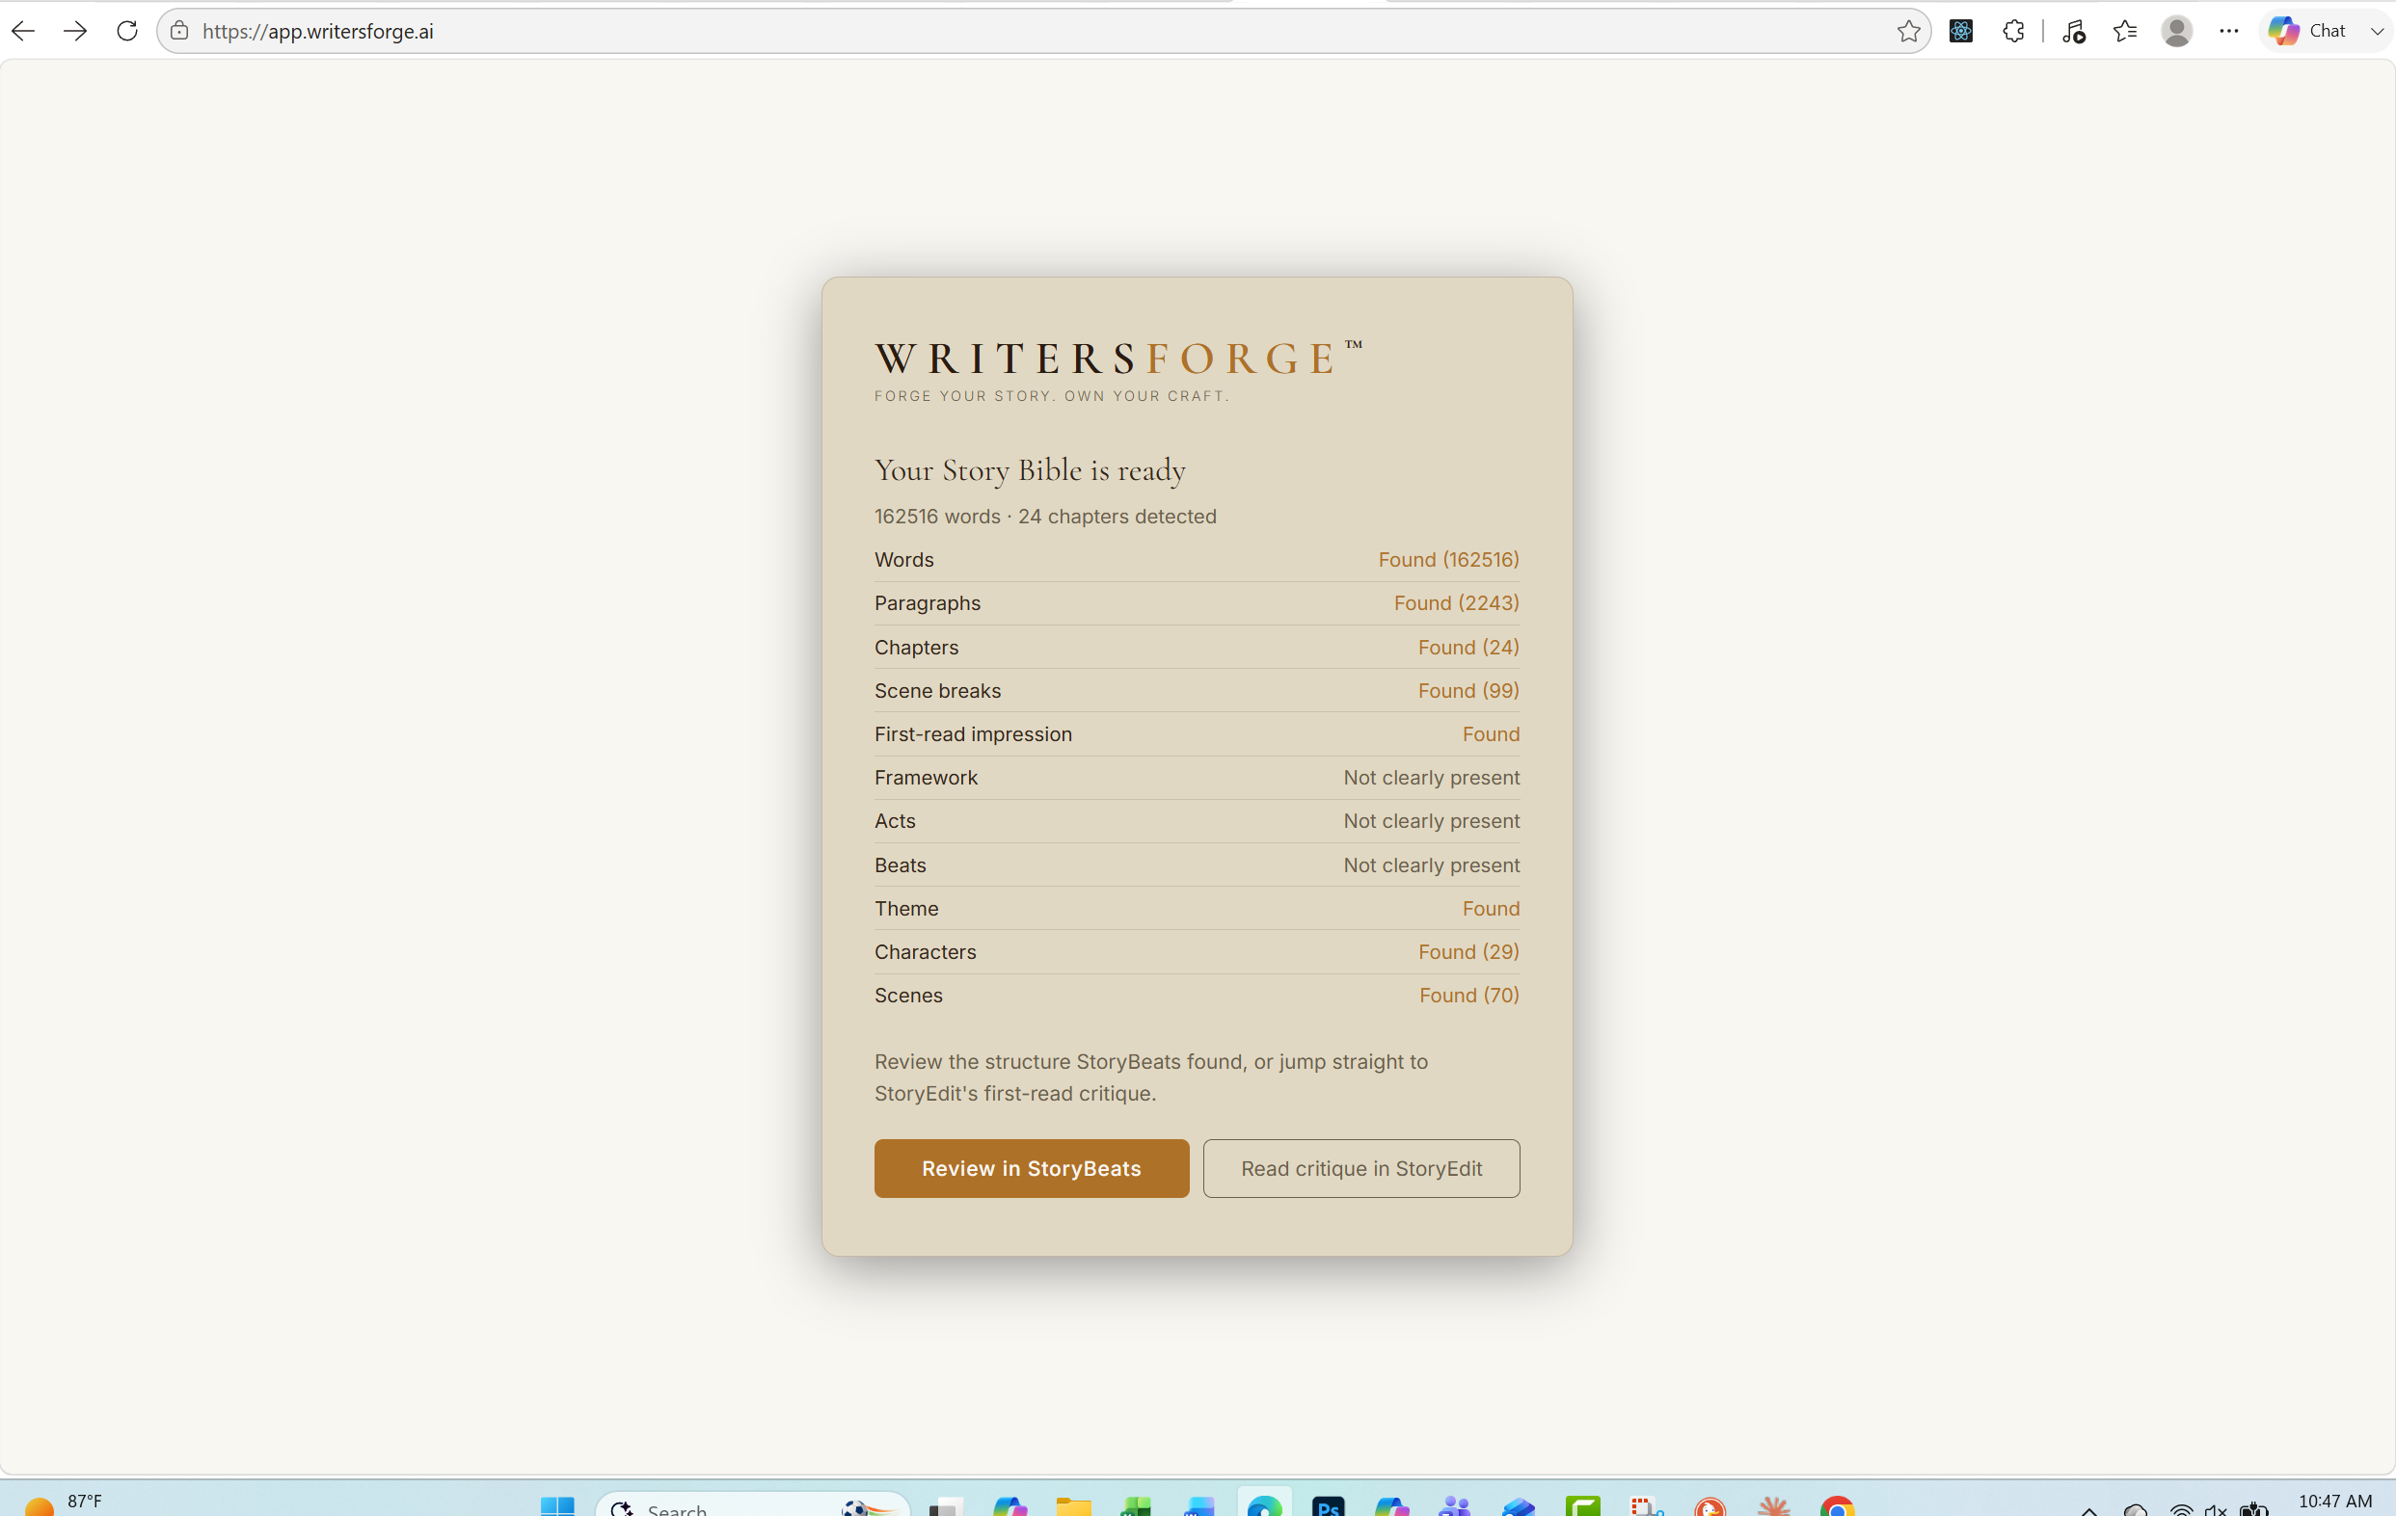Viewport: 2396px width, 1516px height.
Task: Click the 'Review the structure StoryBeats found' paragraph
Action: pyautogui.click(x=1151, y=1077)
